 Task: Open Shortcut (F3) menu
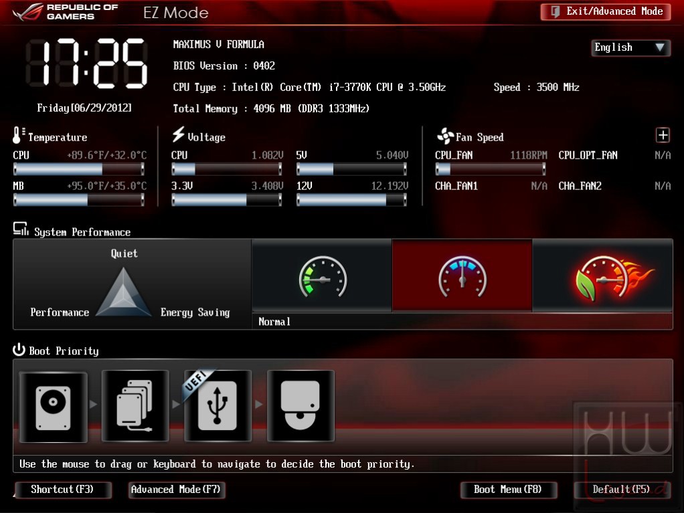[63, 490]
